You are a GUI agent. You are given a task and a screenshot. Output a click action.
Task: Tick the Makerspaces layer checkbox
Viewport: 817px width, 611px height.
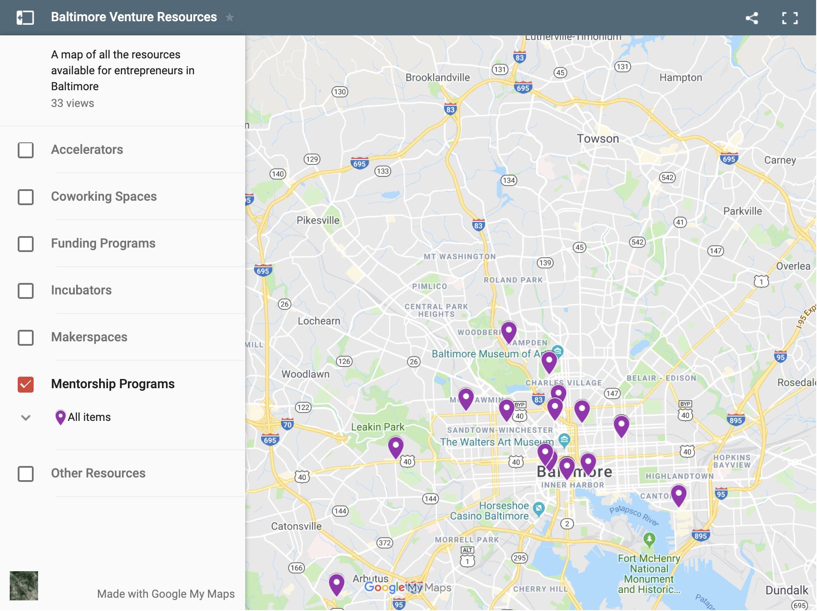(x=26, y=337)
